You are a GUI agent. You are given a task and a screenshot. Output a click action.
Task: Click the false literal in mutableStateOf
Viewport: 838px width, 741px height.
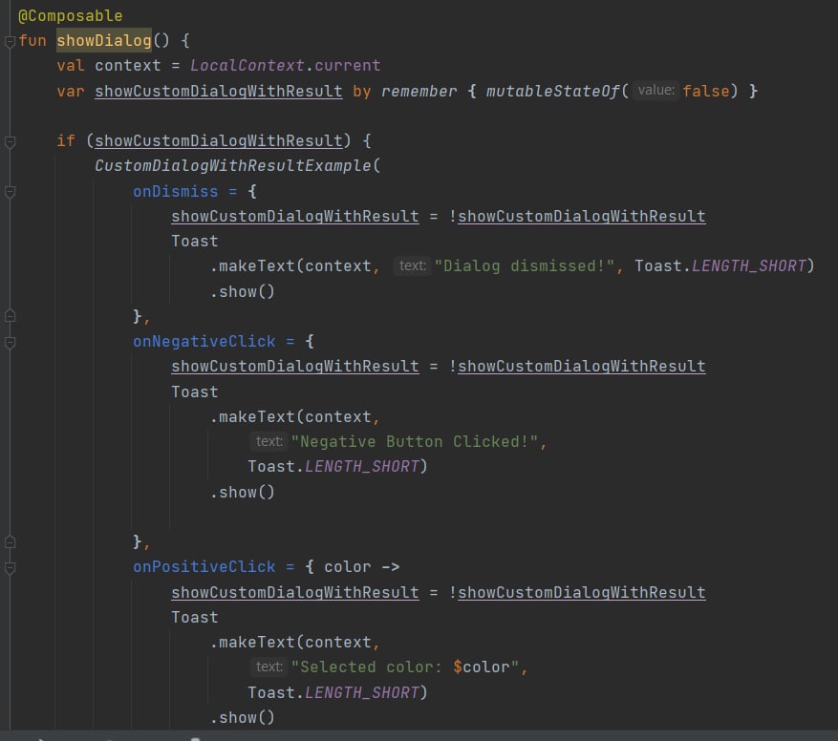tap(706, 91)
